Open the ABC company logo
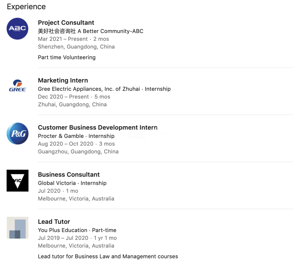This screenshot has height=267, width=293. (17, 28)
